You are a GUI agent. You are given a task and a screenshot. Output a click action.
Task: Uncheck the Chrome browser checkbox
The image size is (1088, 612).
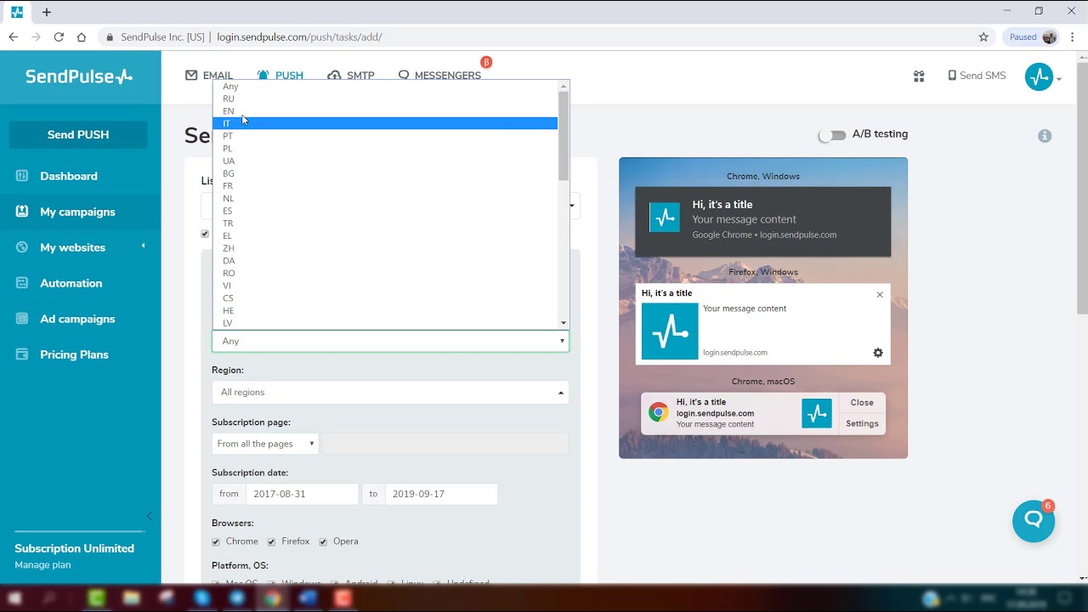(216, 542)
